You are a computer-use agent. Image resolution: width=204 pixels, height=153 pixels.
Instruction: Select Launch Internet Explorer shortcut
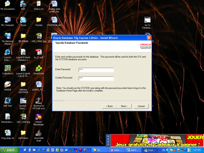tap(8, 55)
